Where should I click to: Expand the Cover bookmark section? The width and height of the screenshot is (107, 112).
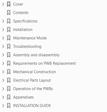[3, 4]
